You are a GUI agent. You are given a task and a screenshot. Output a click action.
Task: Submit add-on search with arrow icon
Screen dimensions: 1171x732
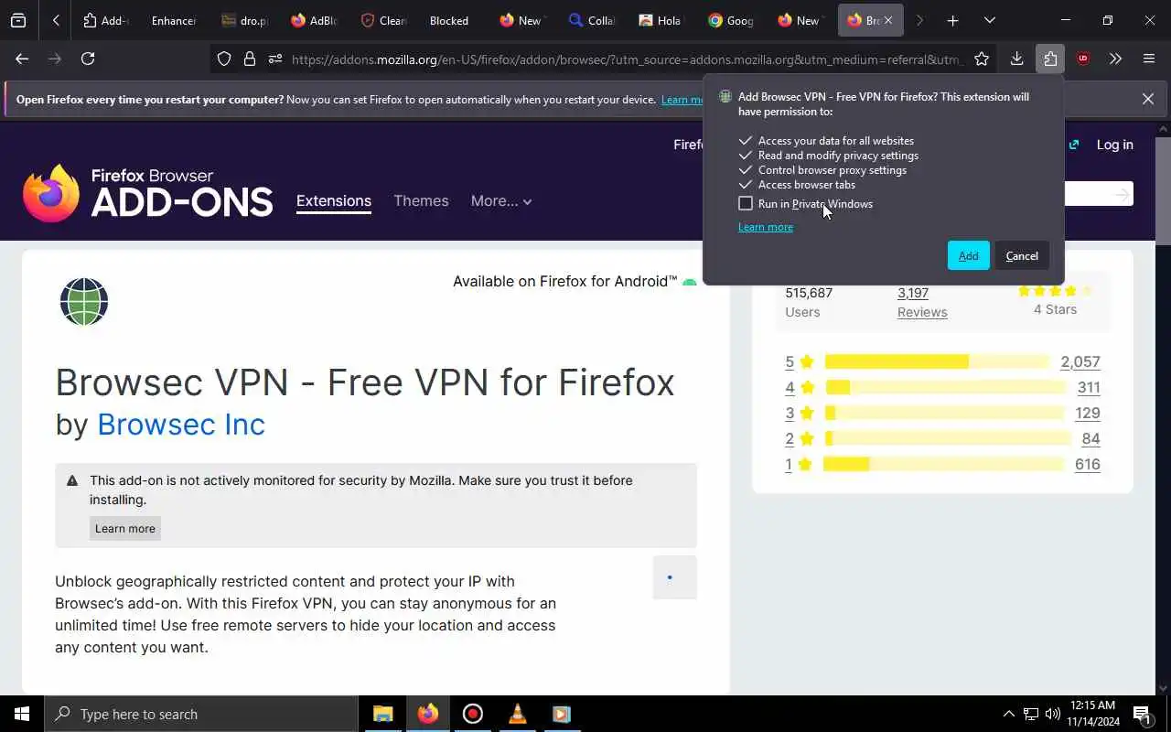coord(1122,194)
